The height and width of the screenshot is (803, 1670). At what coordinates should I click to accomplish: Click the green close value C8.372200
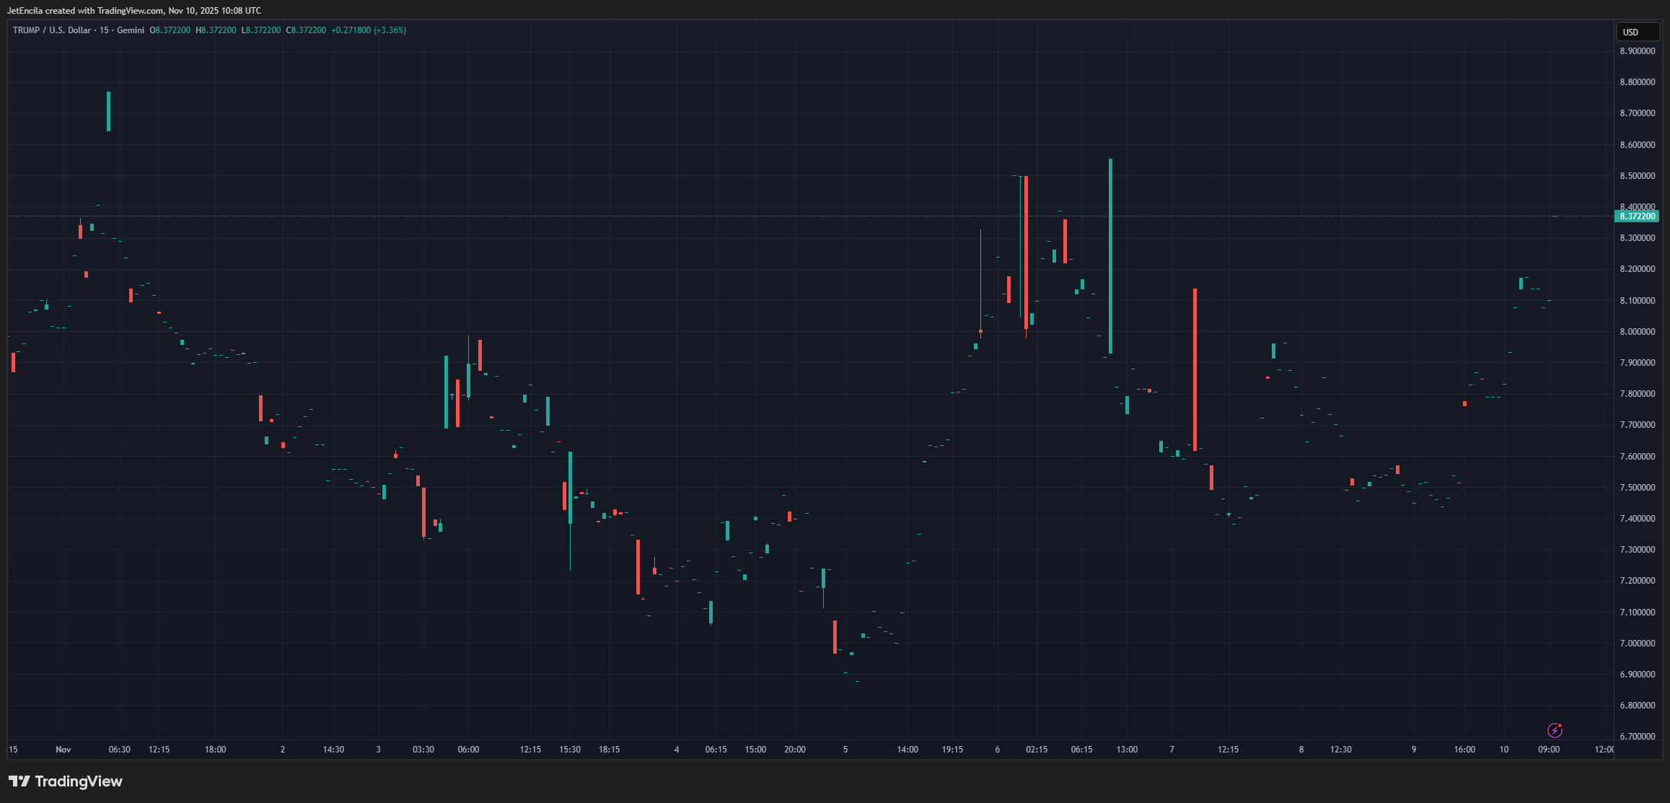[x=307, y=30]
